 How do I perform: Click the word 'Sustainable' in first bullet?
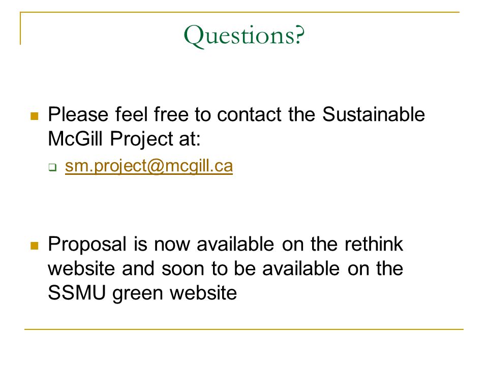[373, 114]
